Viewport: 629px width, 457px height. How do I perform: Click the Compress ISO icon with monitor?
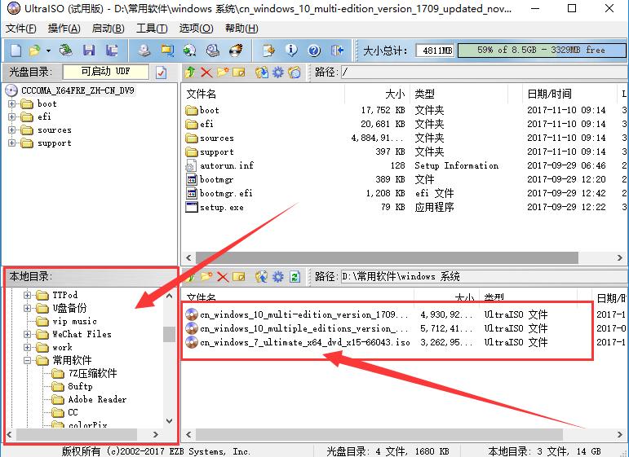[167, 51]
